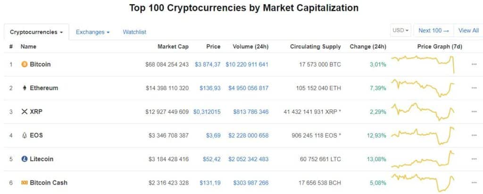Click the EOS logo icon
The height and width of the screenshot is (194, 483).
tap(25, 135)
